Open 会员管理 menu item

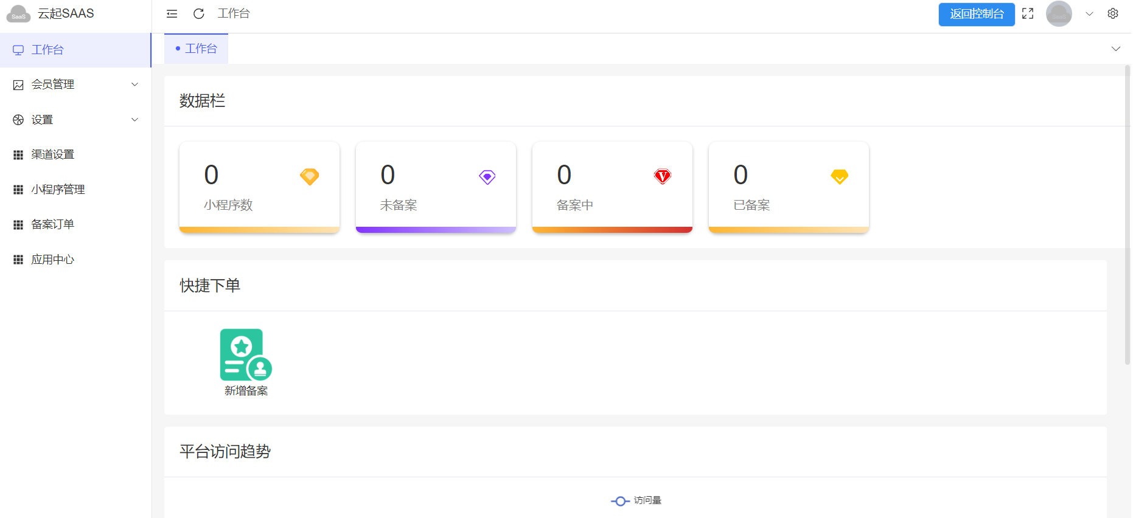point(75,85)
